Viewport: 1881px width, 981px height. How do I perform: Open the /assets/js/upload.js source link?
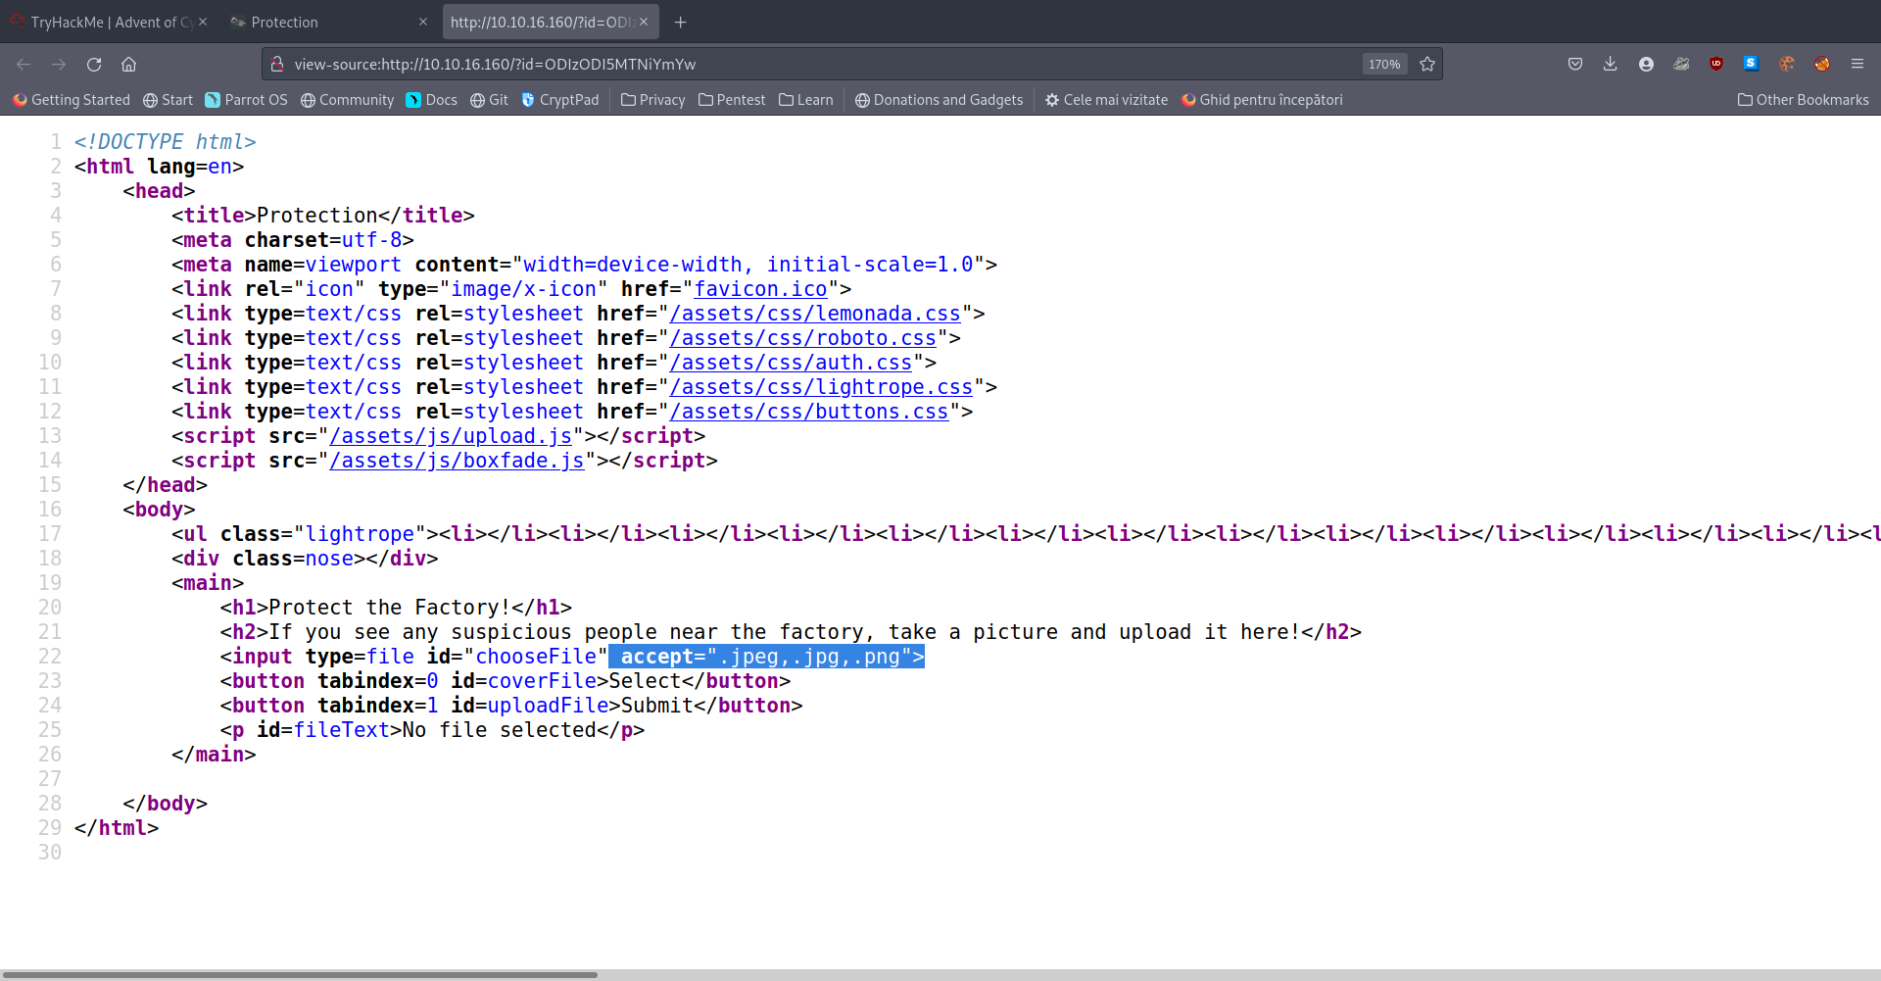click(x=451, y=436)
